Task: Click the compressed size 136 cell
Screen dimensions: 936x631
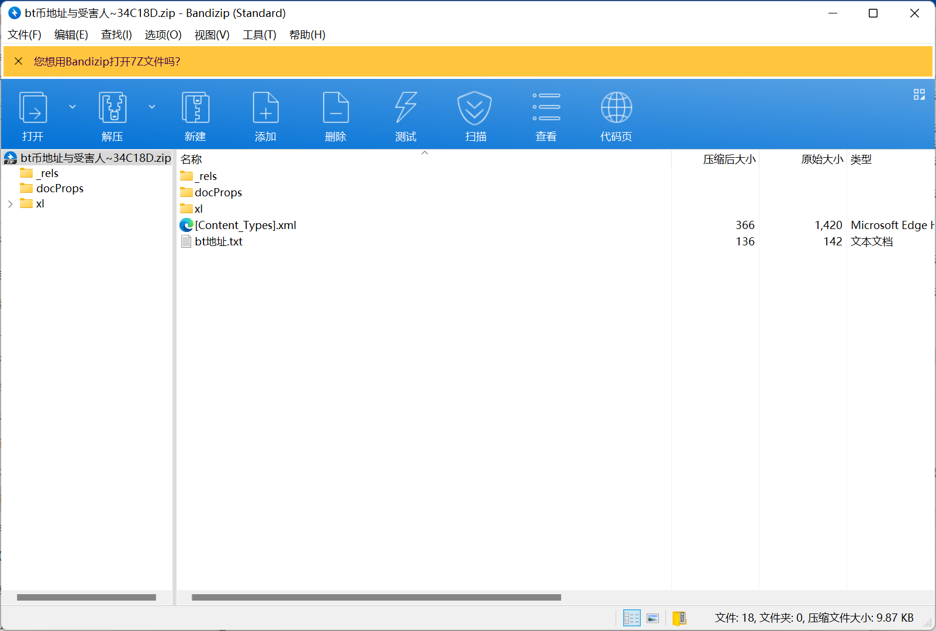Action: click(x=745, y=241)
